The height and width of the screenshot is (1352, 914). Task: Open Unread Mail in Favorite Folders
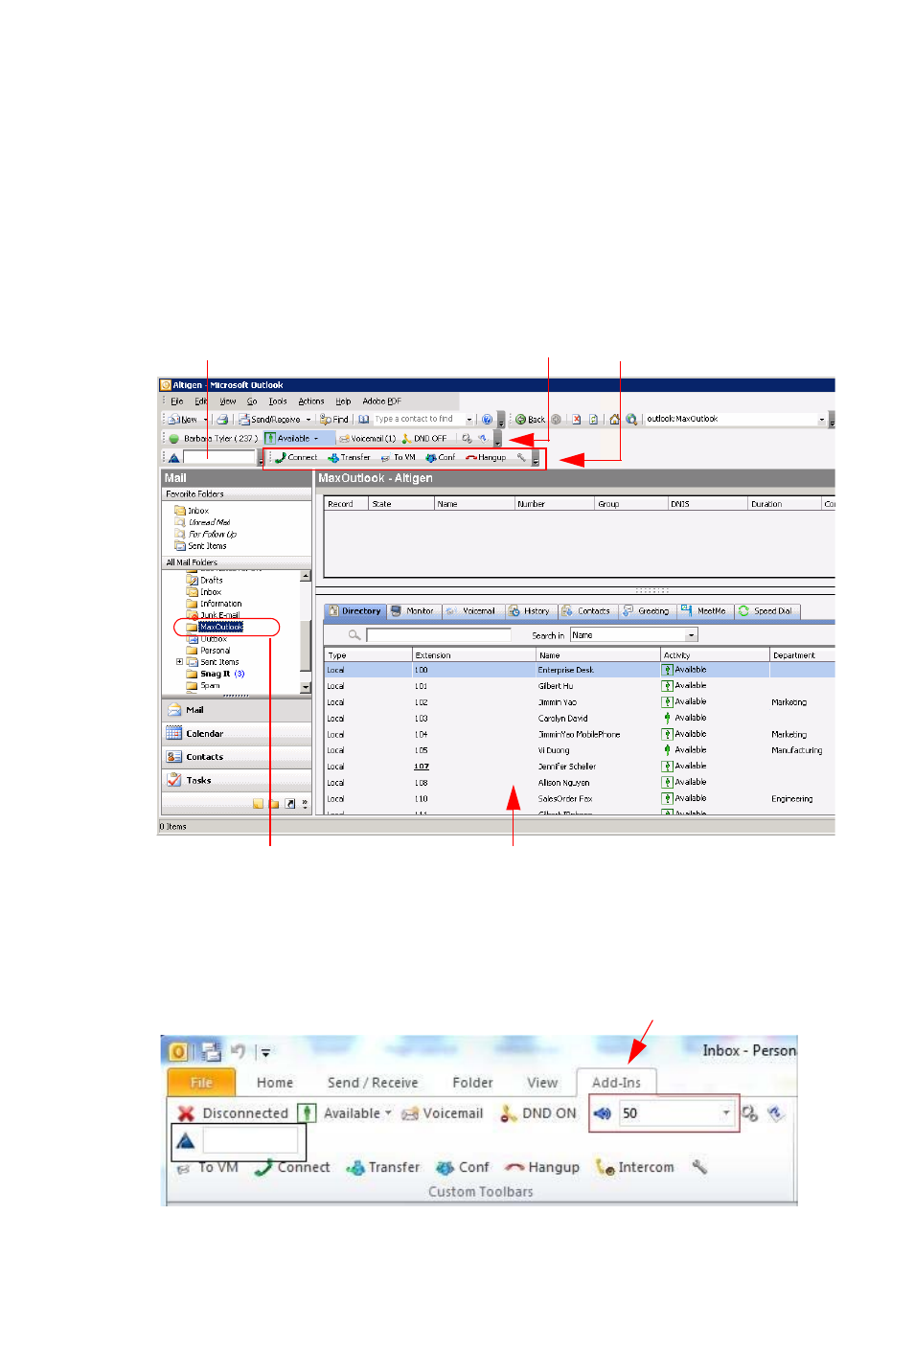(209, 523)
